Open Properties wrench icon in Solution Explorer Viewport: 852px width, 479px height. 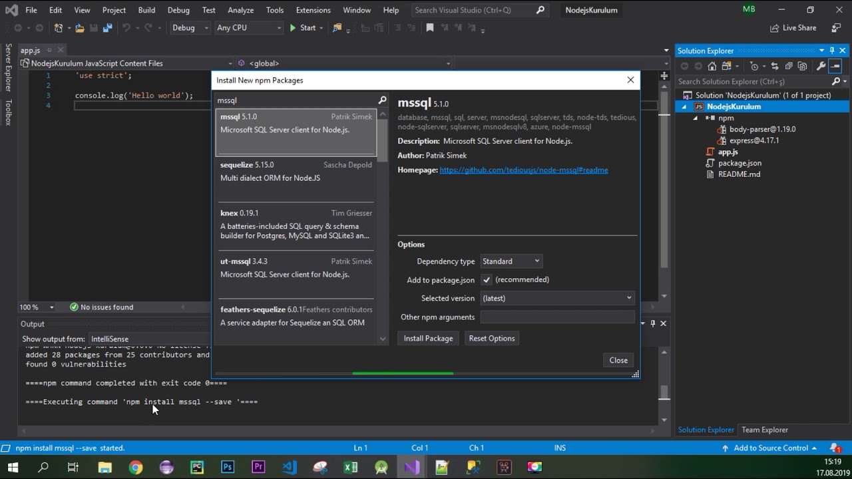click(x=821, y=66)
